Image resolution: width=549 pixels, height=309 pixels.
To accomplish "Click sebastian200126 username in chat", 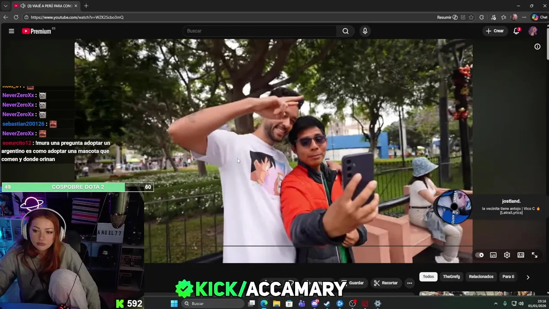I will click(23, 124).
